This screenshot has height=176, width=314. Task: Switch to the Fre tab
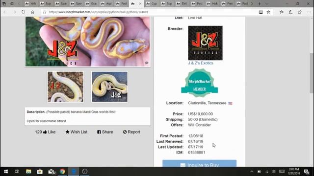pyautogui.click(x=228, y=3)
